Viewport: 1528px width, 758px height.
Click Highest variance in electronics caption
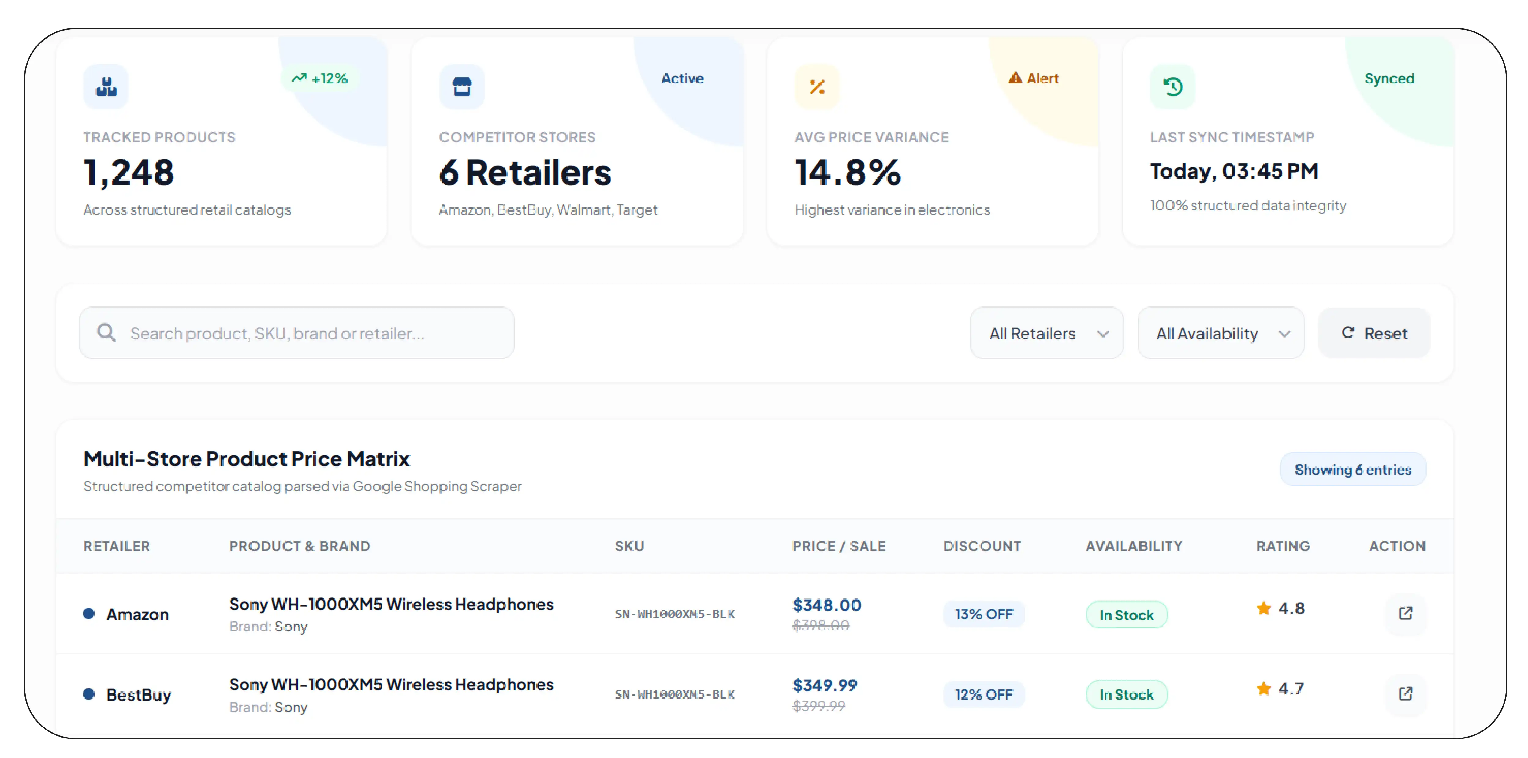coord(892,210)
